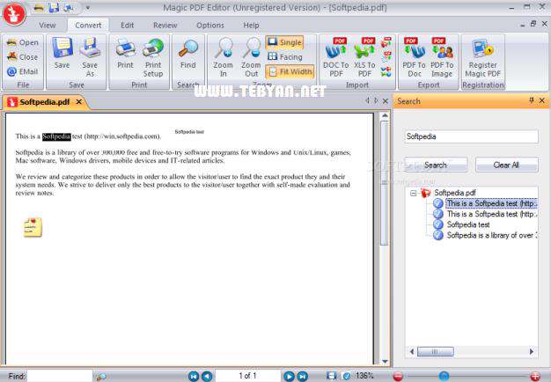551x382 pixels.
Task: Select the Softpedia.pdf document tab
Action: click(x=45, y=102)
